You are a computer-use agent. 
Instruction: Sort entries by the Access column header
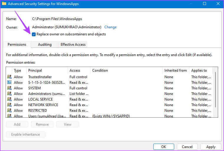pyautogui.click(x=79, y=70)
